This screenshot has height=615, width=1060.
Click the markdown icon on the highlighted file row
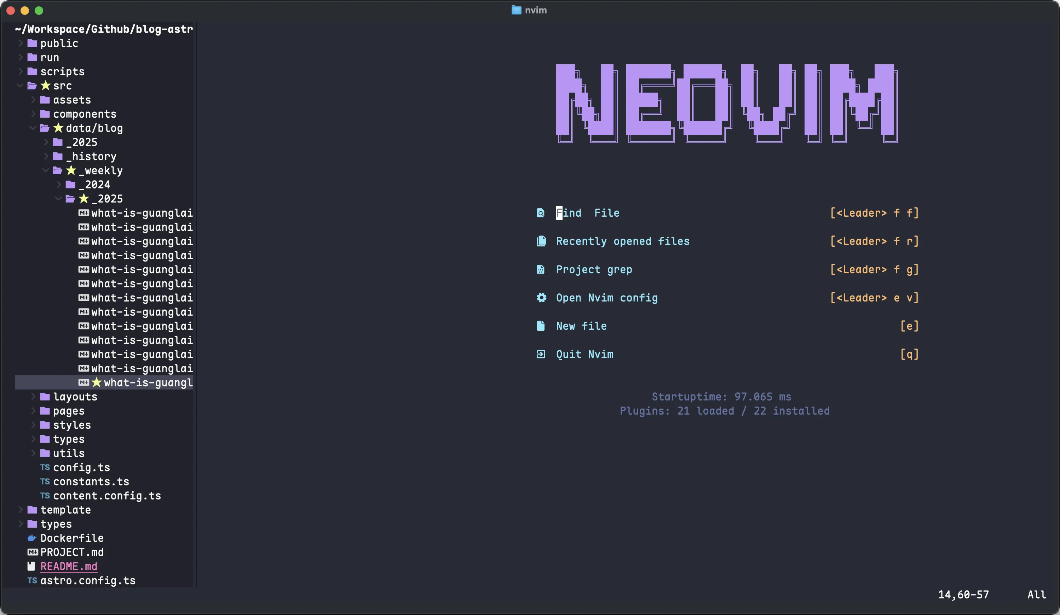pos(84,382)
